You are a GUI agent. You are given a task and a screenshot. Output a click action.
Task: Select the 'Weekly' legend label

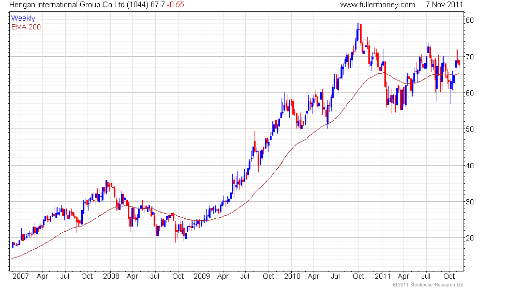23,19
